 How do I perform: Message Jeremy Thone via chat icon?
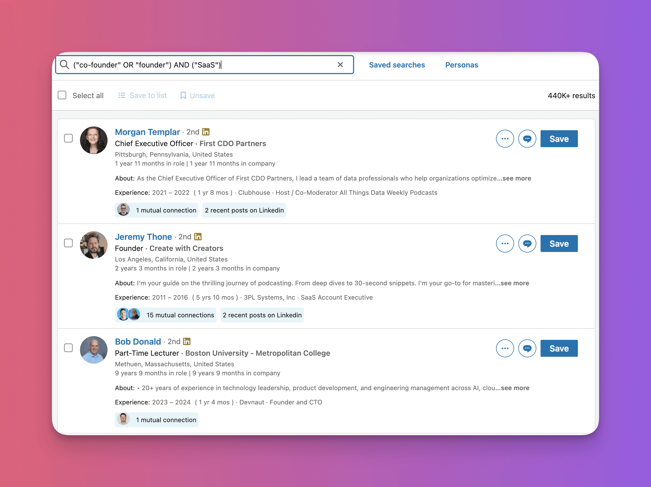click(527, 243)
